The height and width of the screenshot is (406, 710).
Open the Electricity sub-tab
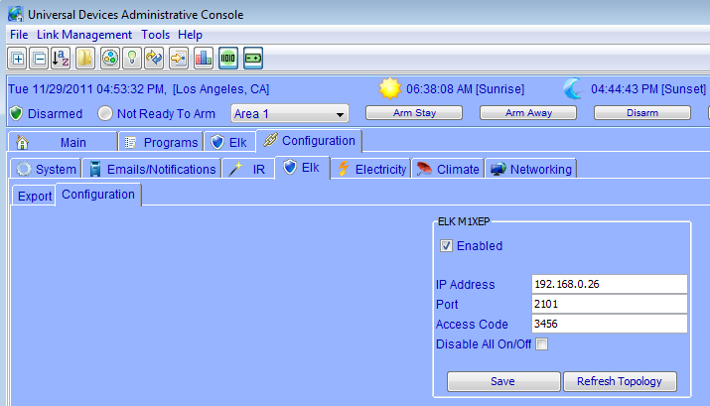pyautogui.click(x=370, y=169)
